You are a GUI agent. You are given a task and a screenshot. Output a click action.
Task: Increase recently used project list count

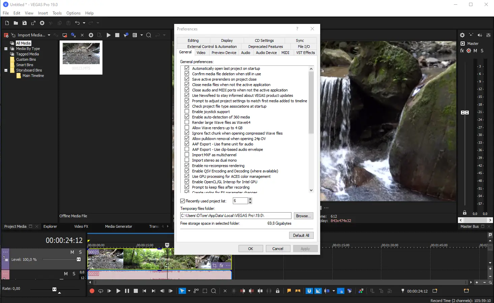point(250,199)
